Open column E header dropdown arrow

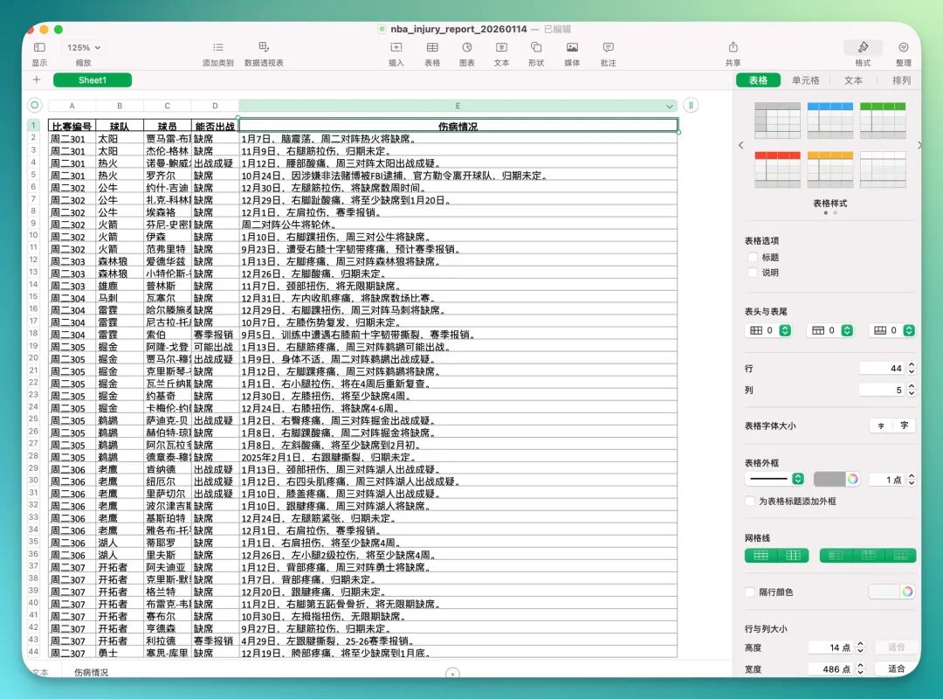[670, 106]
